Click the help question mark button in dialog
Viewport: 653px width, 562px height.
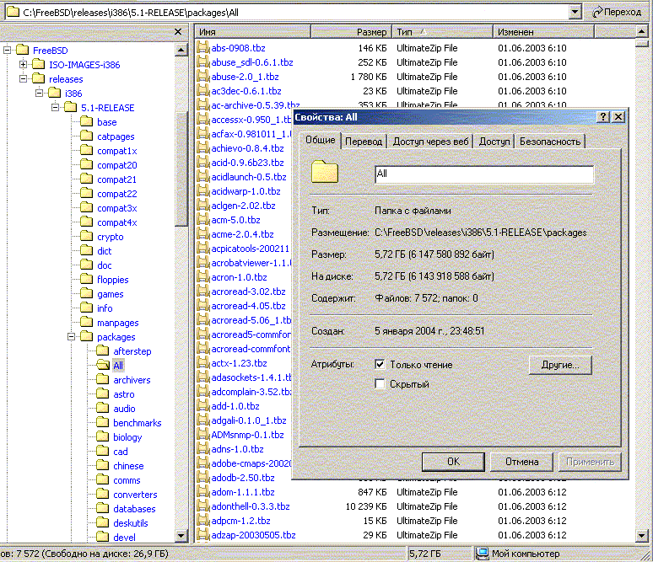tap(603, 117)
